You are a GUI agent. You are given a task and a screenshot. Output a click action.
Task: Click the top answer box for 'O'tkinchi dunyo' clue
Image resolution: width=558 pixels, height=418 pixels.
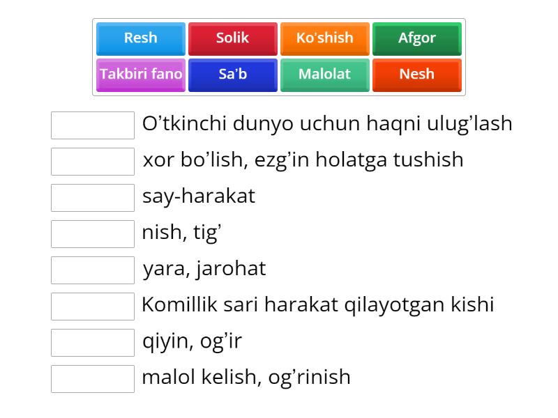[92, 125]
